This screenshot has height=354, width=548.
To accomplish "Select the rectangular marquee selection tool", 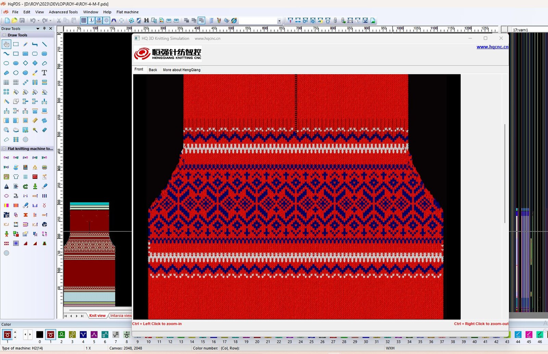I will coord(16,44).
